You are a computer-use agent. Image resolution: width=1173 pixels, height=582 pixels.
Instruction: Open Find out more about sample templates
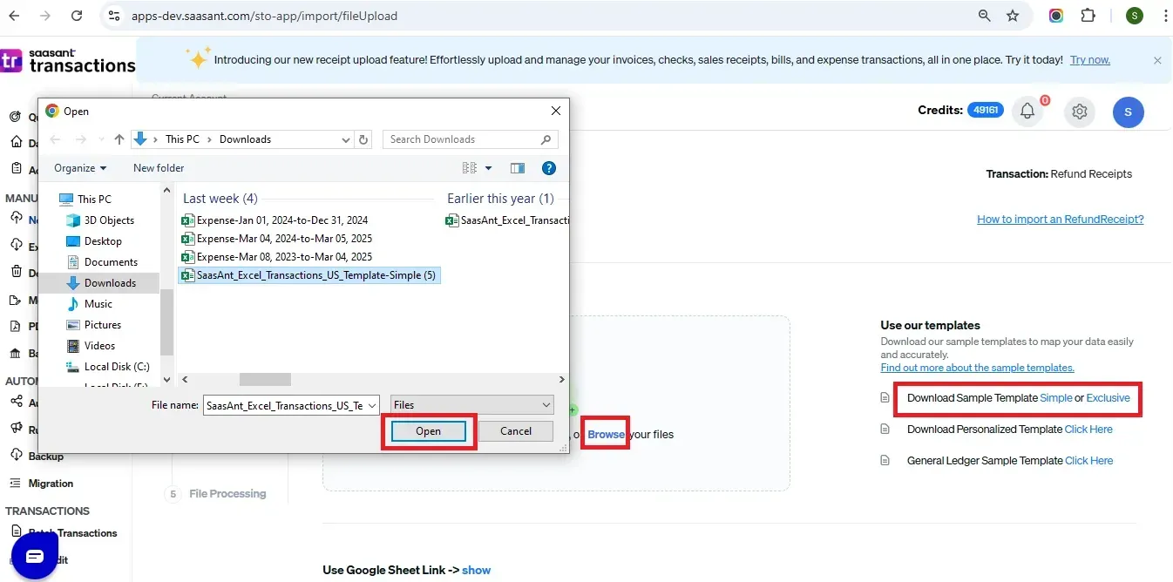977,368
